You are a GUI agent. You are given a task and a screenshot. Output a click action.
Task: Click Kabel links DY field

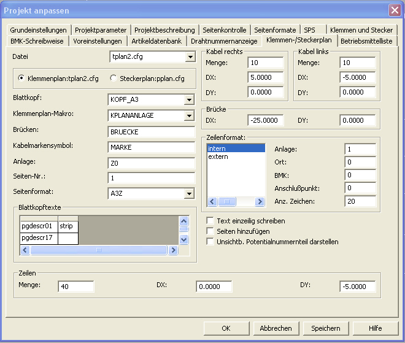[358, 92]
